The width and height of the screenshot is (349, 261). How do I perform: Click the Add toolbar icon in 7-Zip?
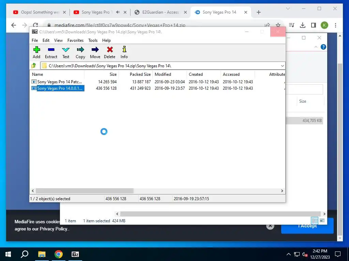tap(36, 53)
